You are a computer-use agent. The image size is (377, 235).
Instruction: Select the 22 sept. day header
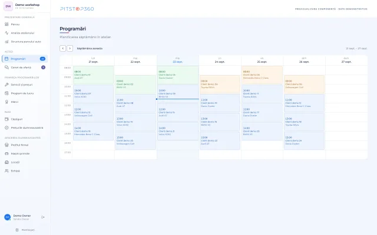tap(135, 60)
